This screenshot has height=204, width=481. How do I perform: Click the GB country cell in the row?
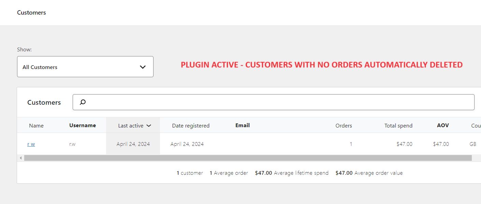click(x=473, y=144)
